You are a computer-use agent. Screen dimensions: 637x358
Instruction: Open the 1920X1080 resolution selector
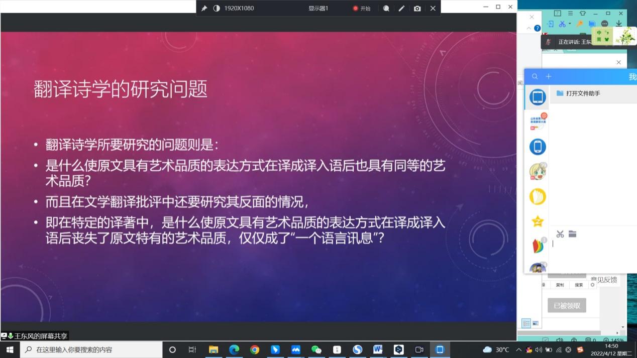click(x=239, y=8)
